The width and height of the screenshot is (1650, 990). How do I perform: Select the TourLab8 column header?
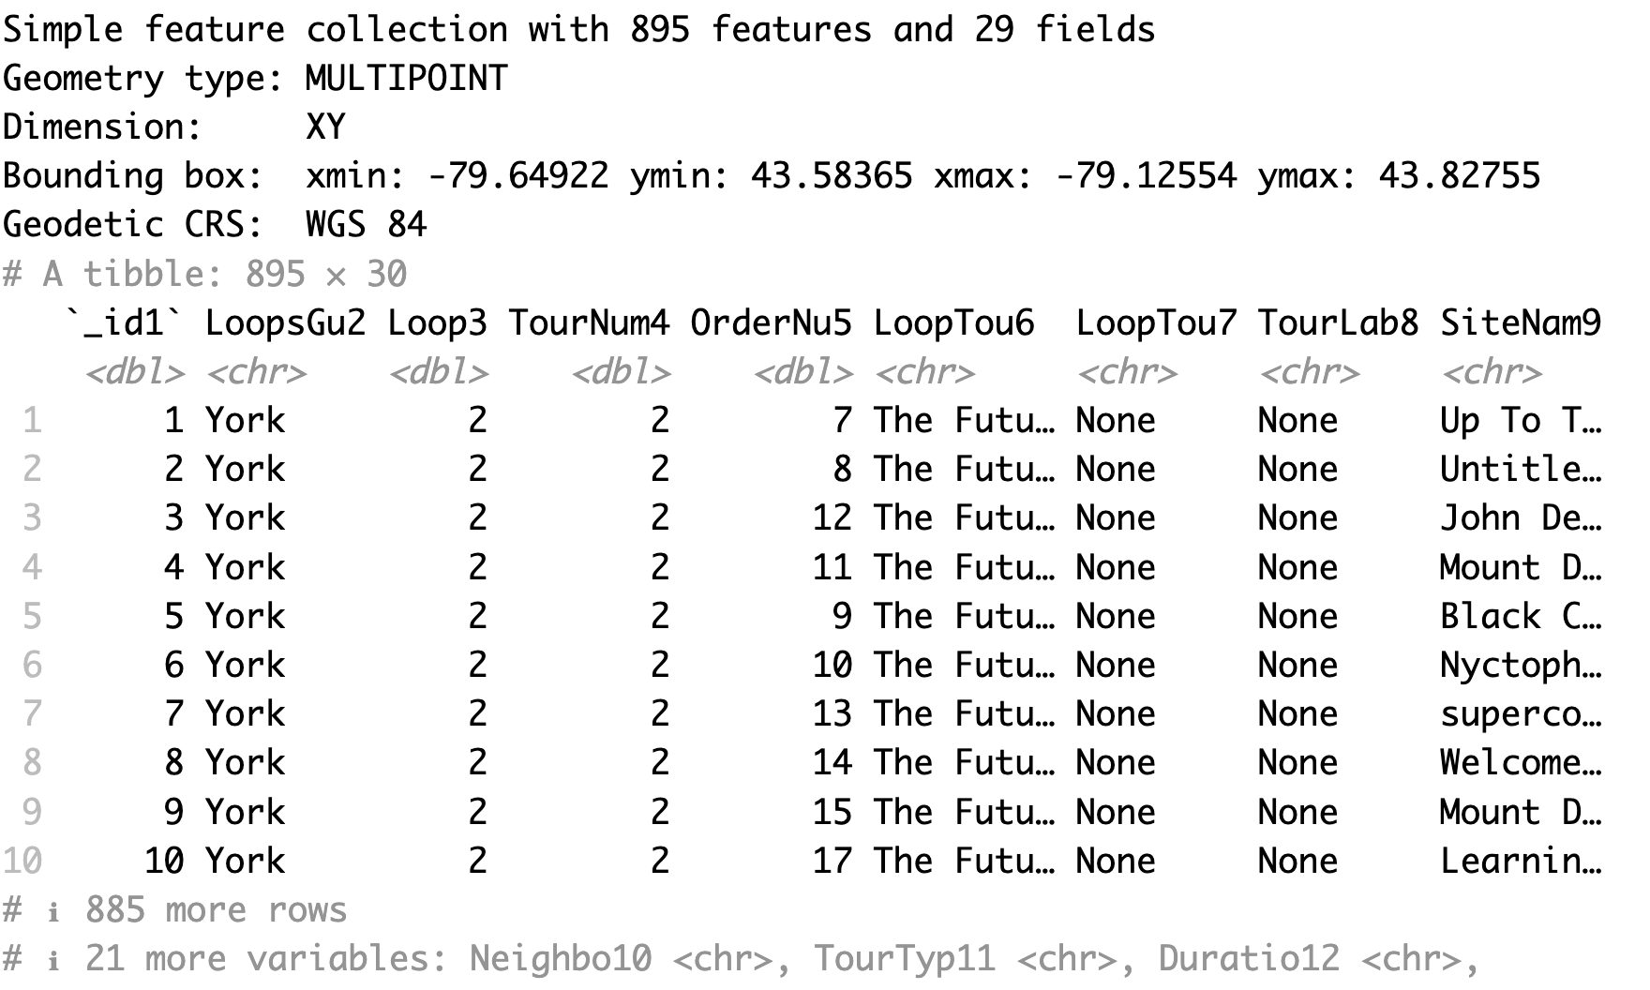(1338, 323)
